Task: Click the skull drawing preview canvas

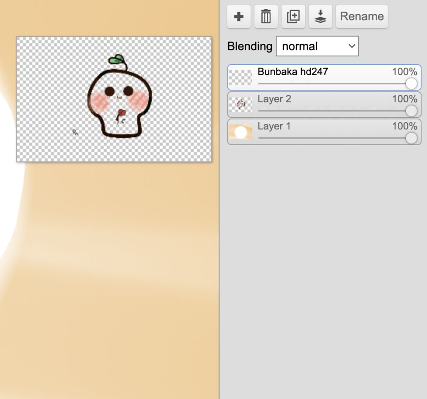Action: point(114,99)
